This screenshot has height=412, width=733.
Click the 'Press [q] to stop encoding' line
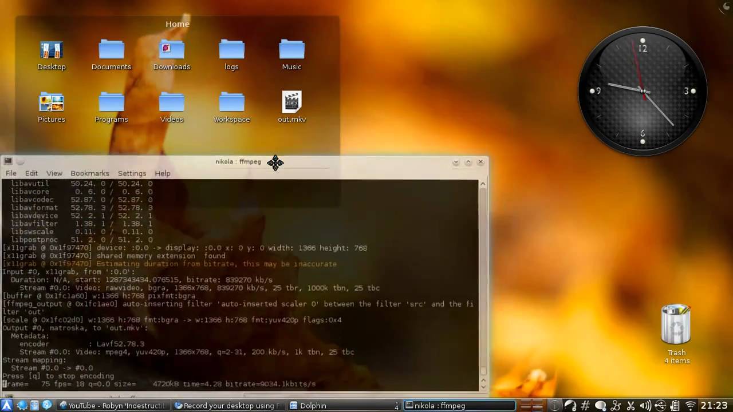pos(58,376)
